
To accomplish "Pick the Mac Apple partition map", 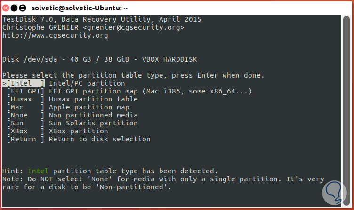I will tap(25, 107).
